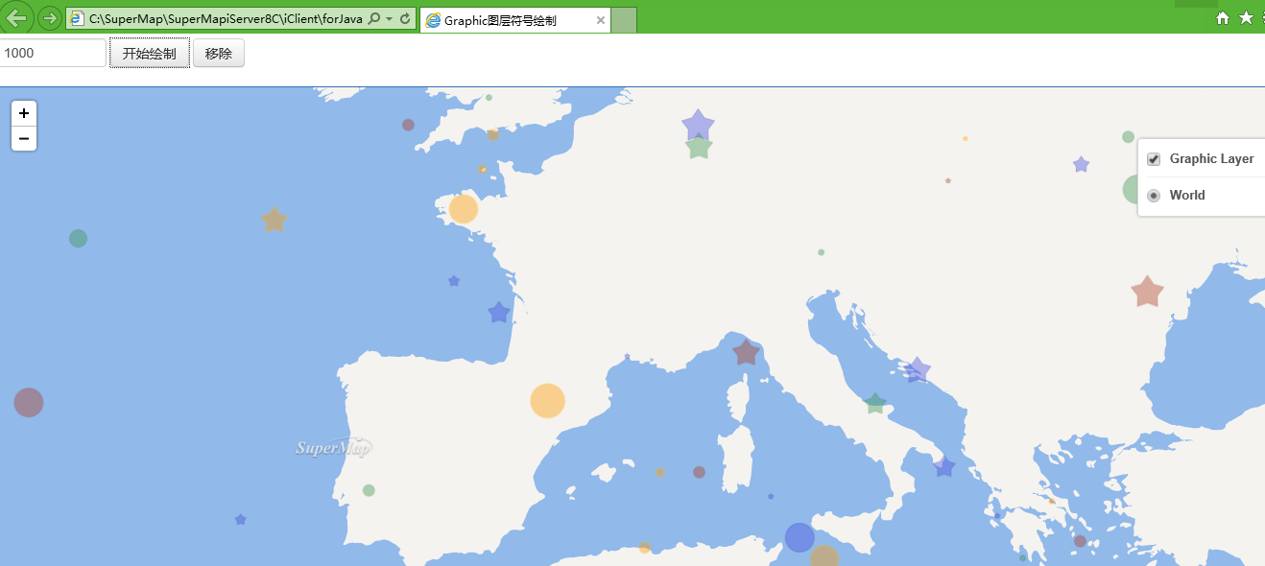Click the blue circle near Sicily

(800, 537)
